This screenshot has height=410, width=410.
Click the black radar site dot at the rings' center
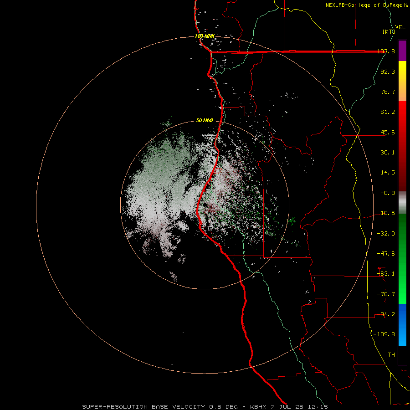click(x=205, y=205)
